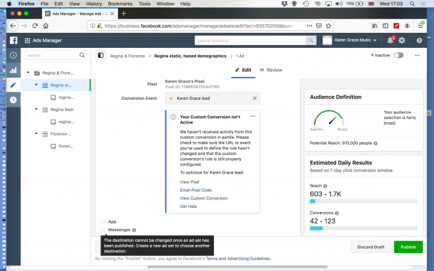Toggle the Inactive ad set switch
Viewport: 434px width, 271px height.
pos(399,55)
